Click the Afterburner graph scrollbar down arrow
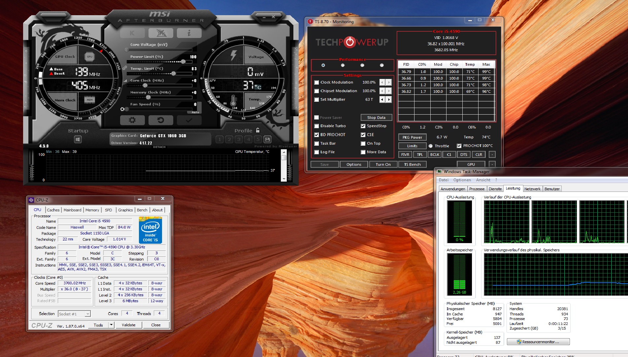 point(284,179)
